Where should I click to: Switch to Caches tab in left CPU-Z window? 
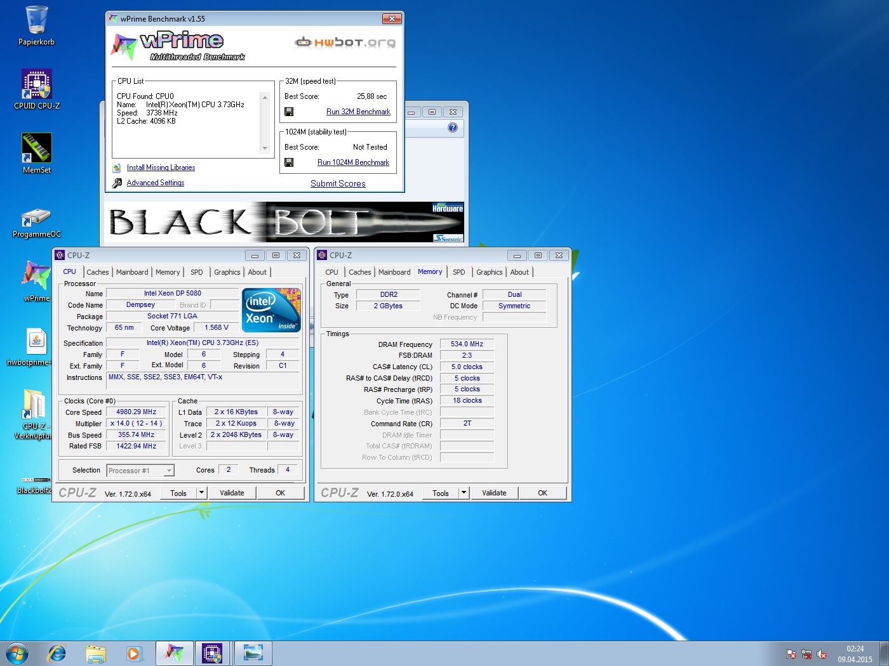pos(98,272)
